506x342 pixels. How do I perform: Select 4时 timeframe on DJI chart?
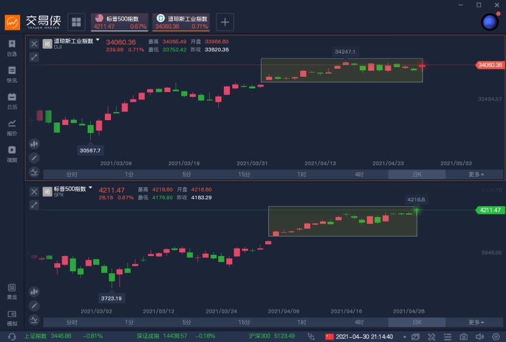click(x=359, y=174)
